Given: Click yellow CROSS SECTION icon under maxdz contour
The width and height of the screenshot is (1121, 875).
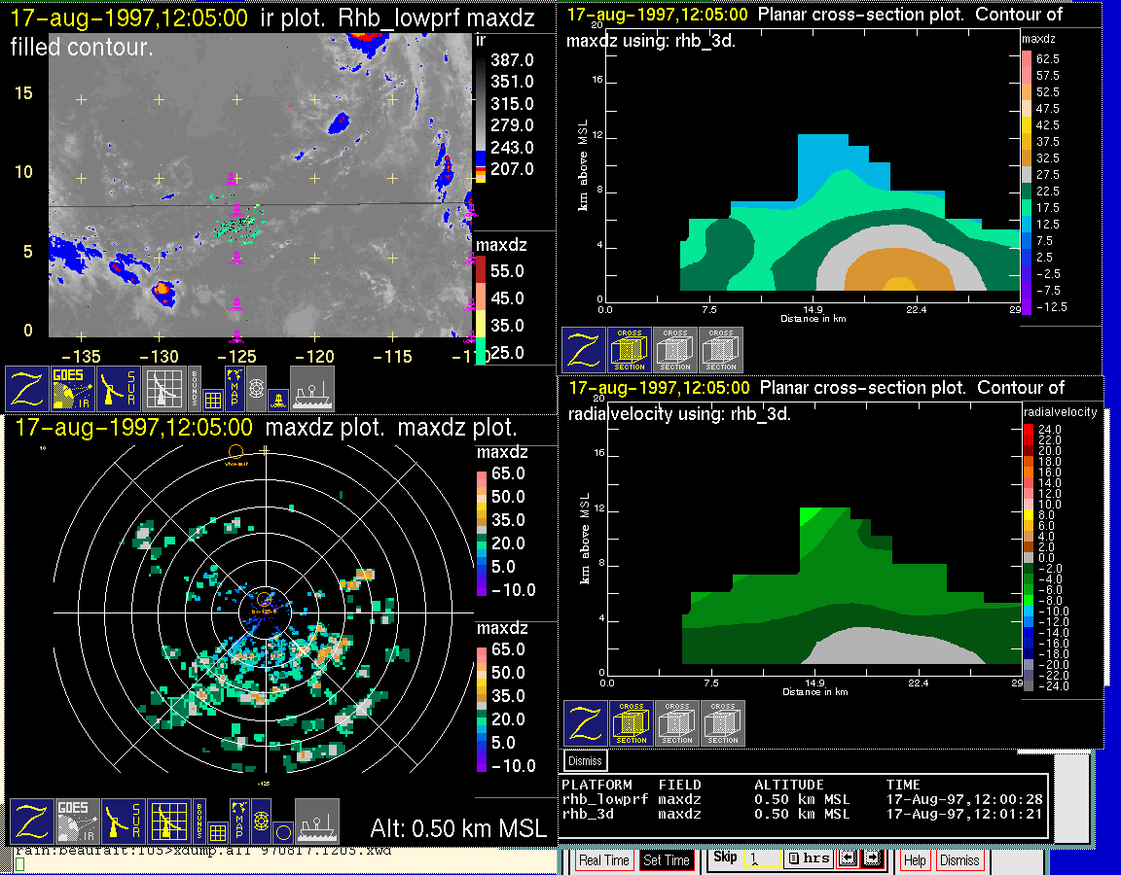Looking at the screenshot, I should point(630,350).
